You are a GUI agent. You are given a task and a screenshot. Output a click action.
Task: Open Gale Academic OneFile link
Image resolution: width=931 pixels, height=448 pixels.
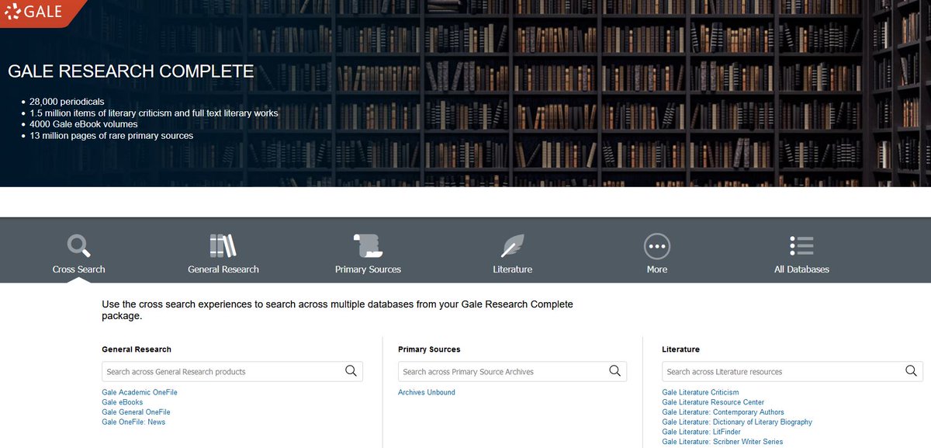[140, 392]
